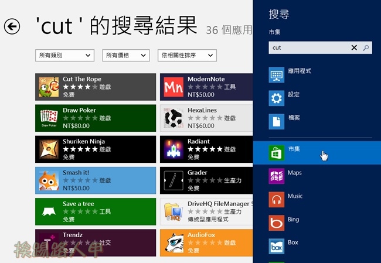Image resolution: width=381 pixels, height=263 pixels.
Task: Click the star rating on Cut The Rope
Action: click(x=80, y=87)
